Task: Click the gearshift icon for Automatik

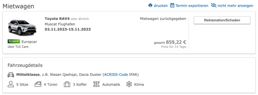Action: (x=96, y=84)
